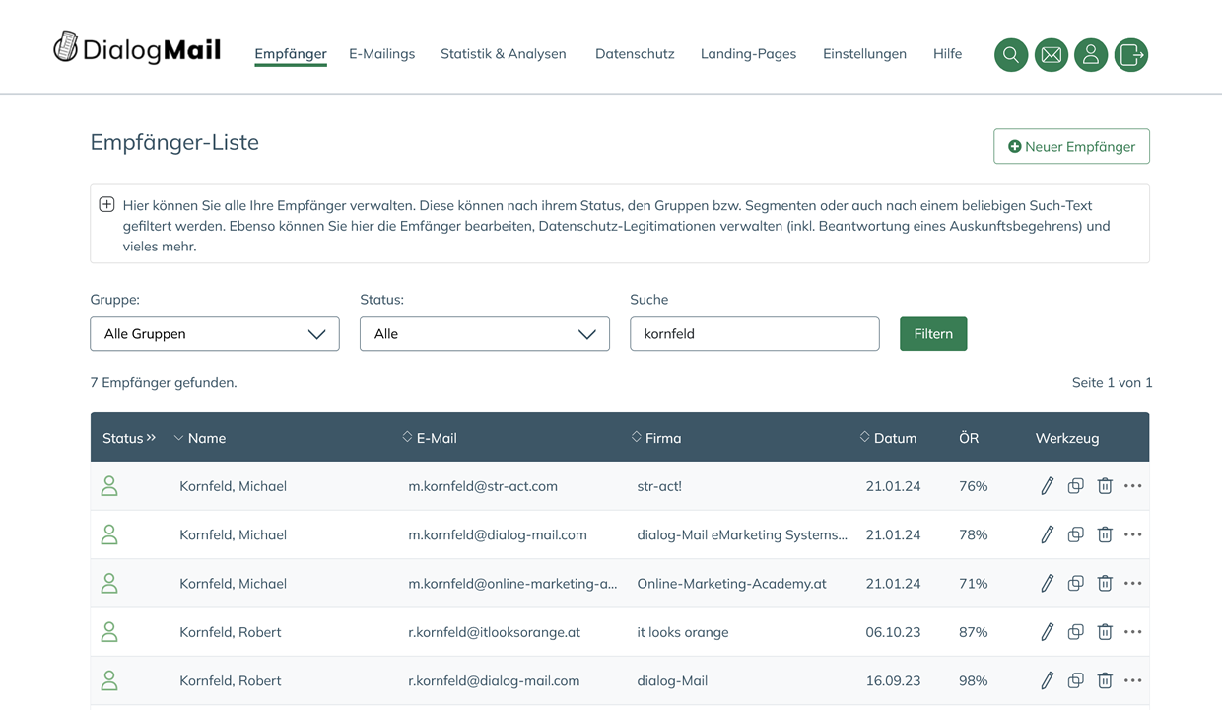
Task: Click status icon of r.kornfeld@itlooksorange.at row
Action: (109, 631)
